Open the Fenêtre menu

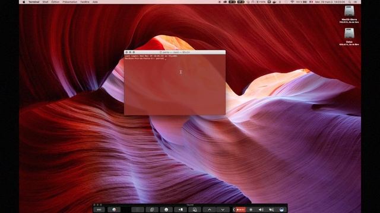pos(85,2)
